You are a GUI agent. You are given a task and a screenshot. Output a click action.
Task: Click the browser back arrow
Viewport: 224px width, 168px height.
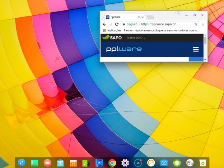click(x=105, y=24)
